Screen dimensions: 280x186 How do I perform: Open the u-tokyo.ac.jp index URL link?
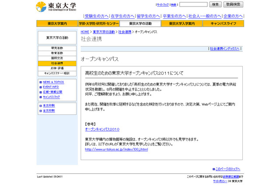click(116, 149)
